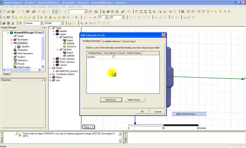Expand the bakelite material node
Screen dimensions: 246x148
point(54,31)
